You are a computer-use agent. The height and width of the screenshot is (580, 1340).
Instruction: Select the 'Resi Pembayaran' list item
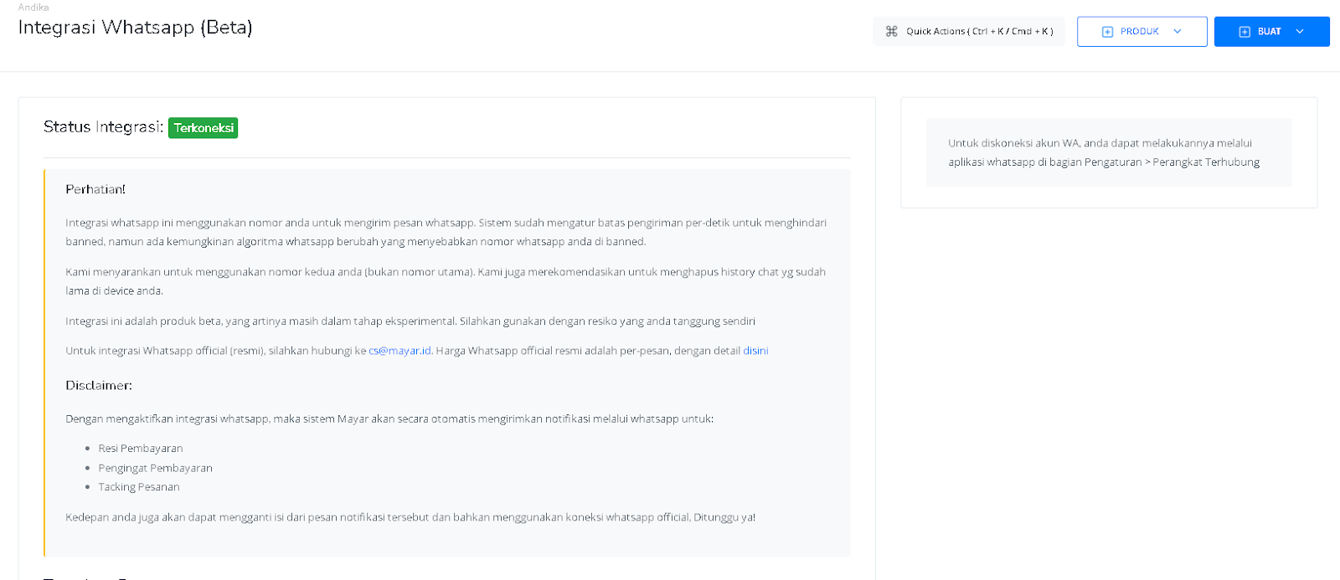click(141, 449)
